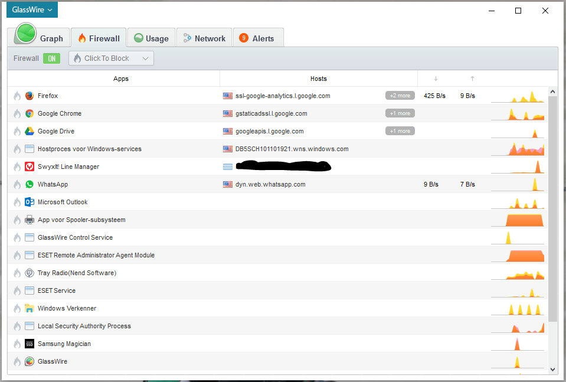The image size is (566, 382).
Task: Click the upload arrow column header
Action: coord(472,79)
